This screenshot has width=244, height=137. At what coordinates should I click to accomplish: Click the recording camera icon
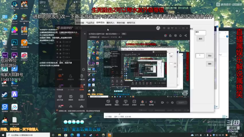(162, 103)
